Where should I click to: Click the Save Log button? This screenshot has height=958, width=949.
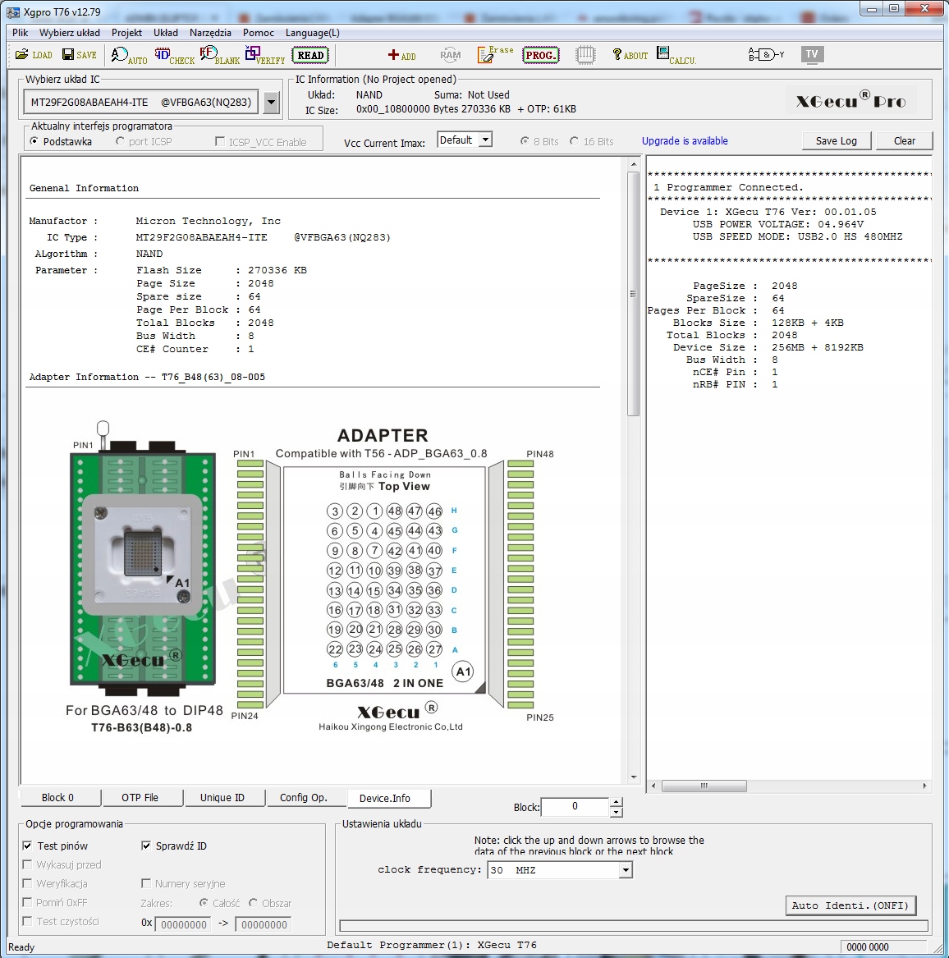(837, 140)
